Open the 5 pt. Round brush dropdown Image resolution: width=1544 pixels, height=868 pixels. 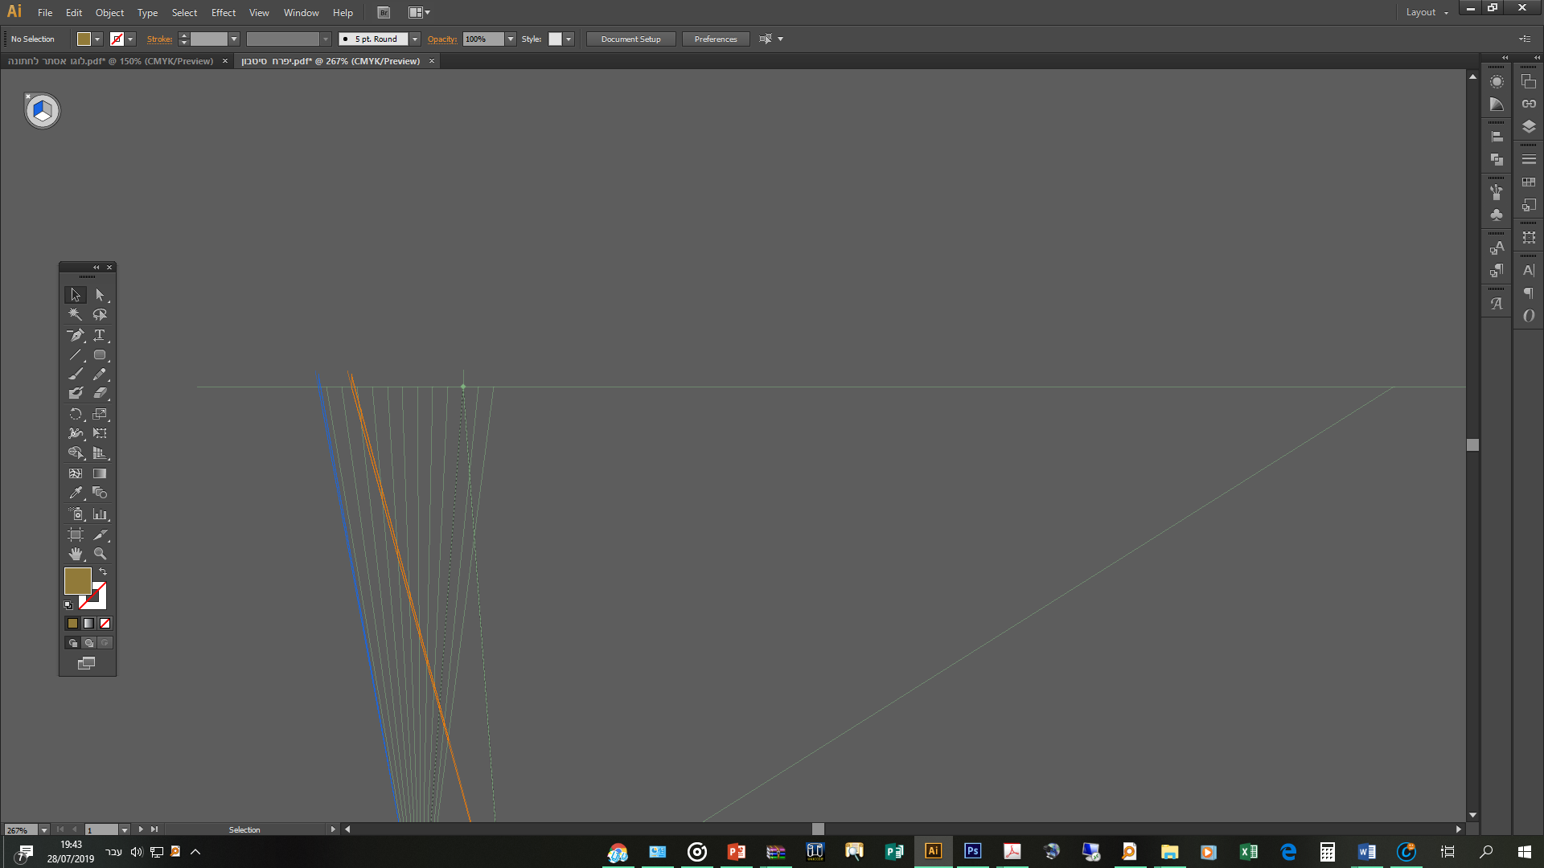(x=415, y=39)
